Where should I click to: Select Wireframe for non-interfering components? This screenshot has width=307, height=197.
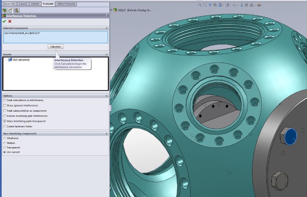5,138
